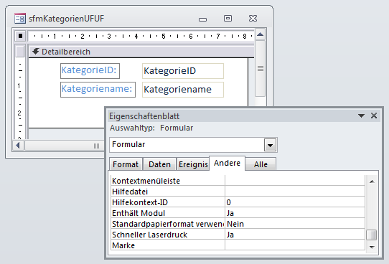The height and width of the screenshot is (264, 389).
Task: Click the Auswahltyp: Formular label
Action: (151, 128)
